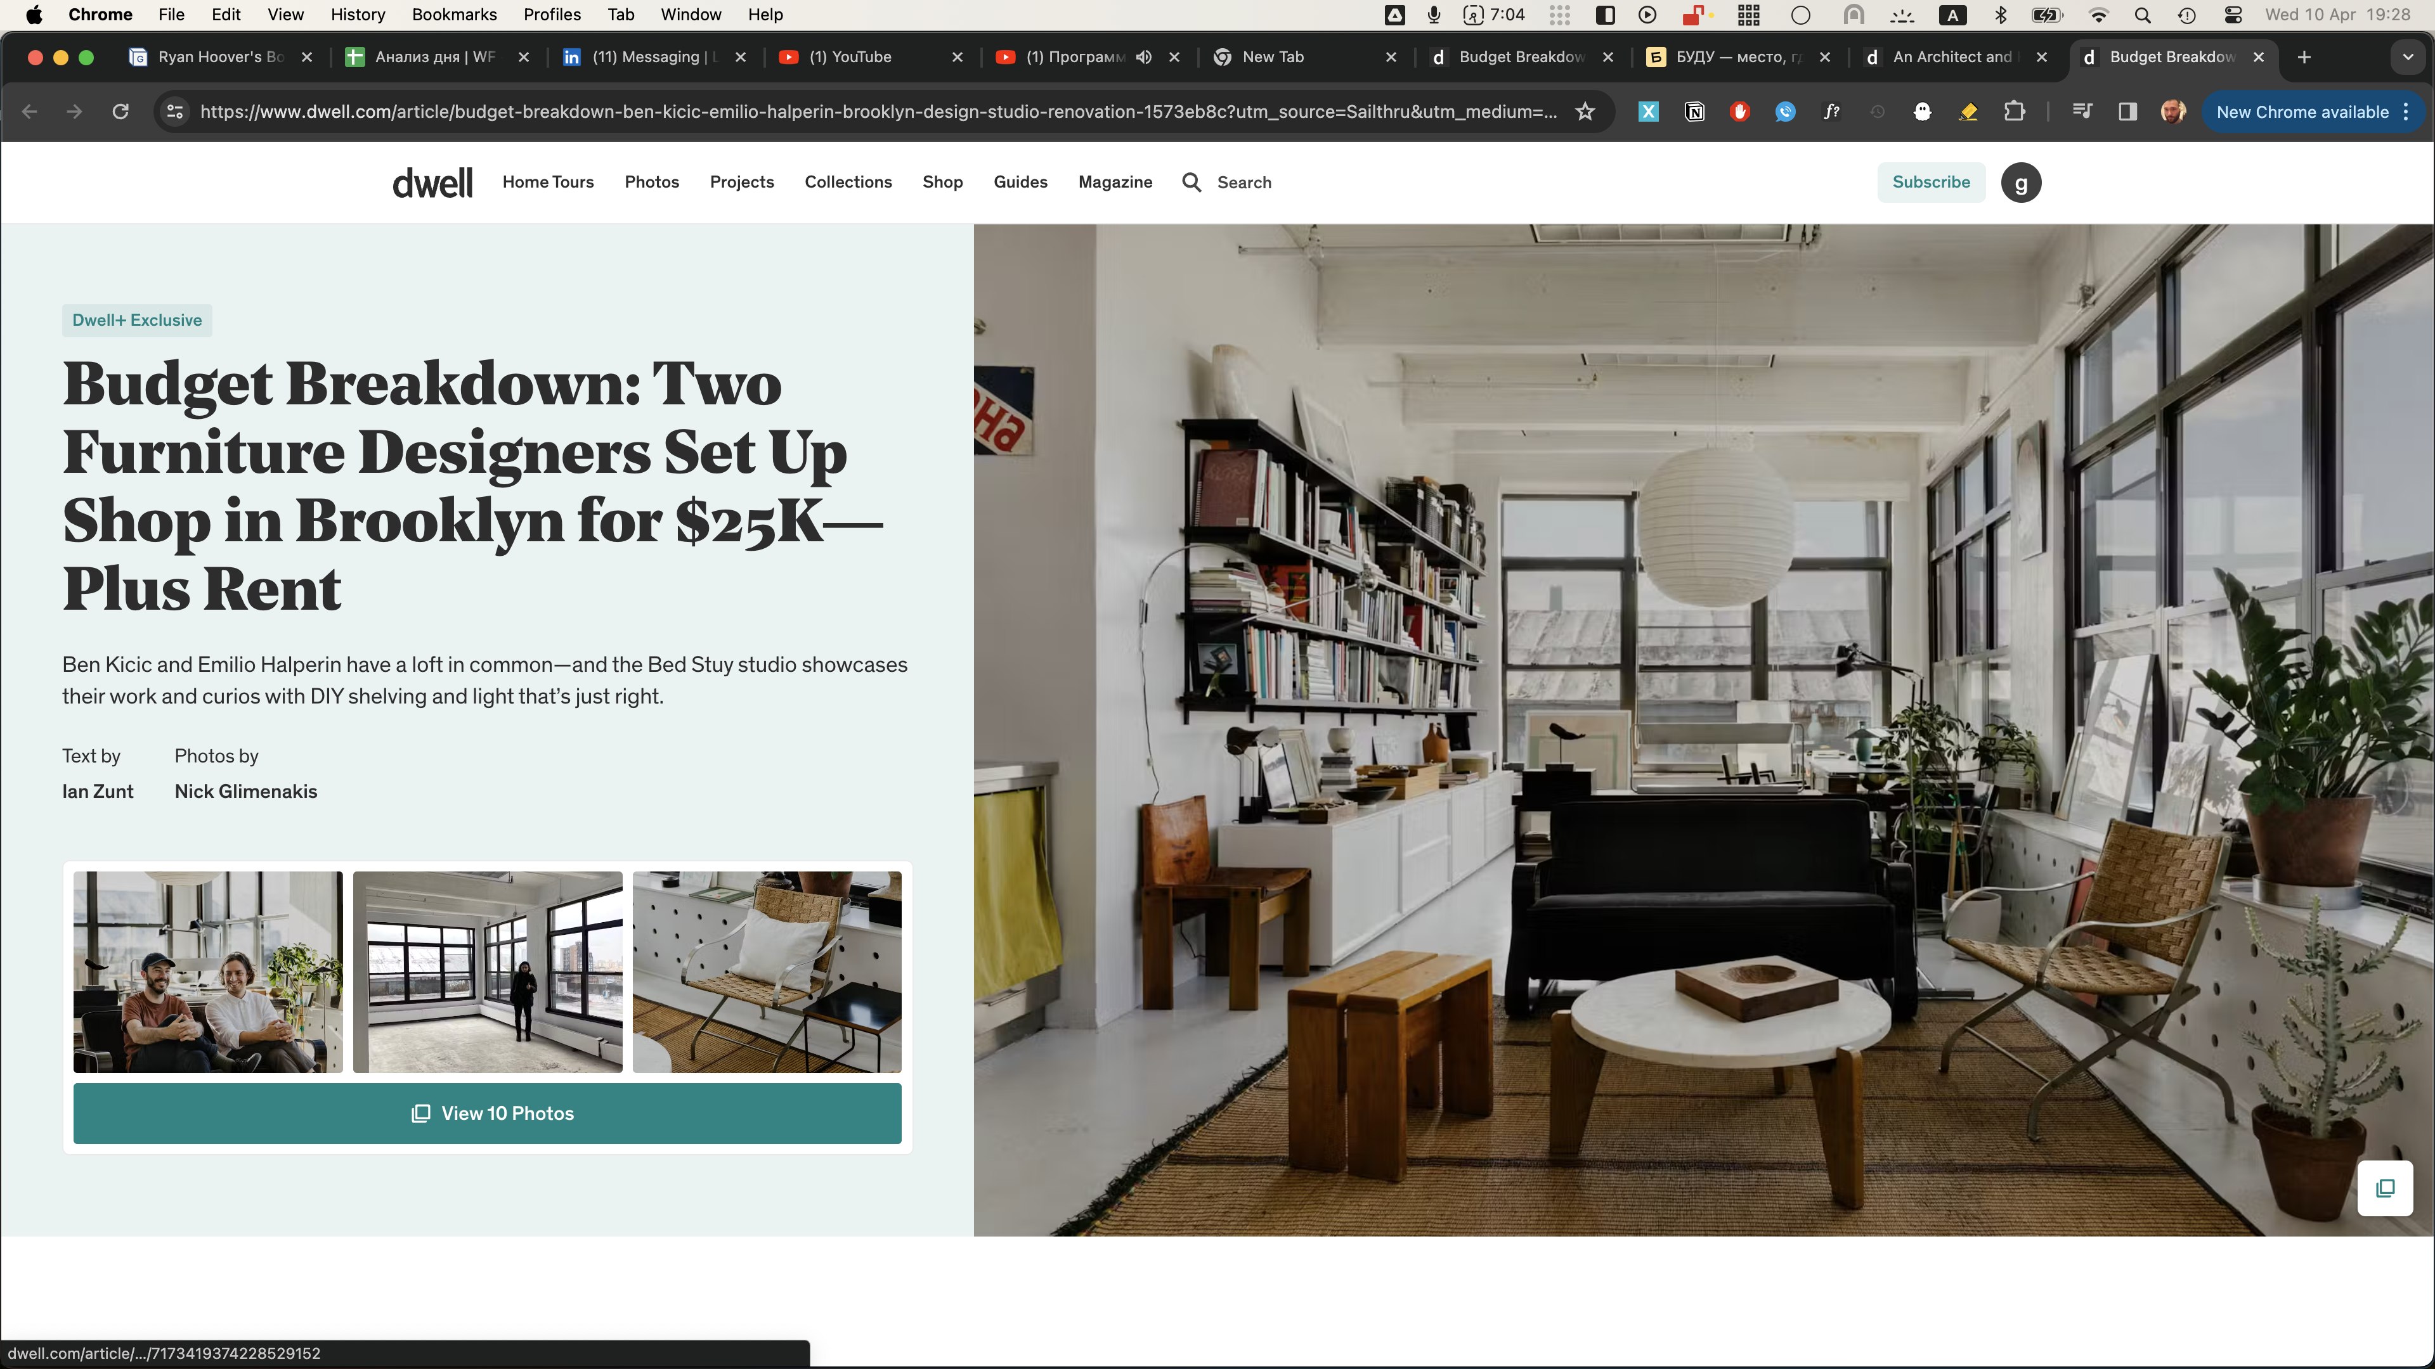Click the Notion web clipper extension icon
Viewport: 2435px width, 1369px height.
(1694, 112)
